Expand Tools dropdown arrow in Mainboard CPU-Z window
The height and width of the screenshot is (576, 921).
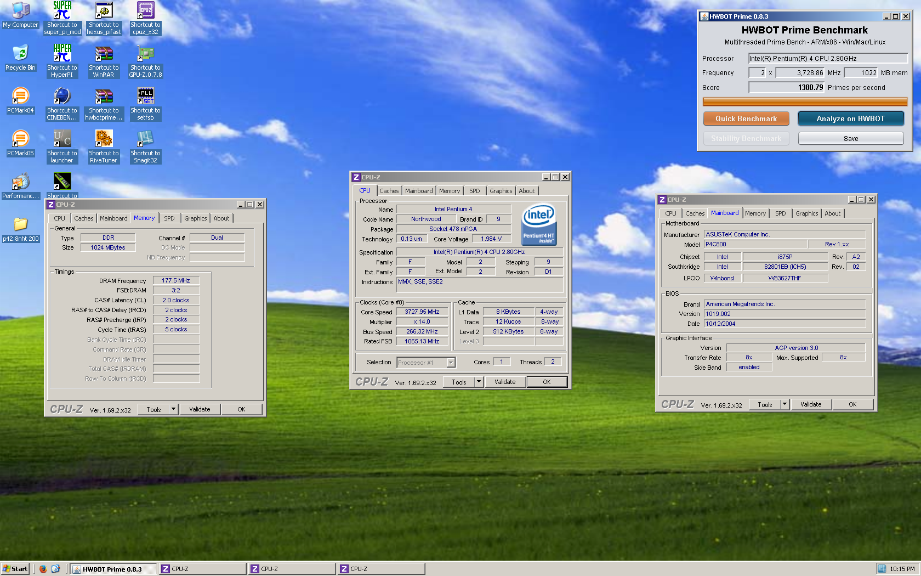784,404
